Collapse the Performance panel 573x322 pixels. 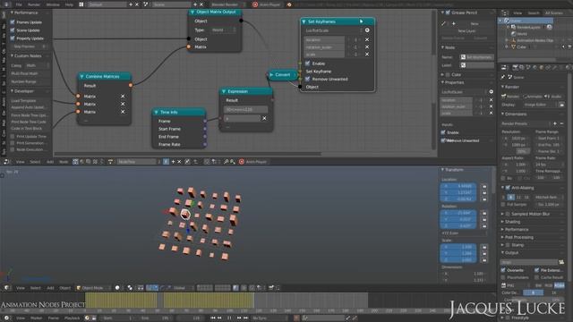click(x=12, y=13)
